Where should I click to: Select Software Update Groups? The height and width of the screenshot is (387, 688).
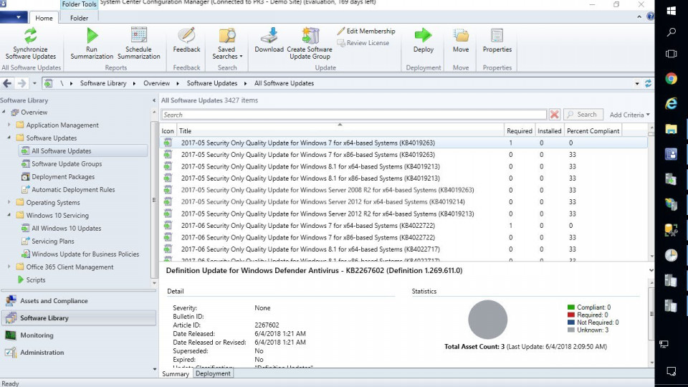[x=67, y=163]
